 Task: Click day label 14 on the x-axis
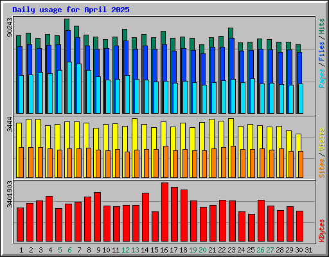(x=145, y=250)
